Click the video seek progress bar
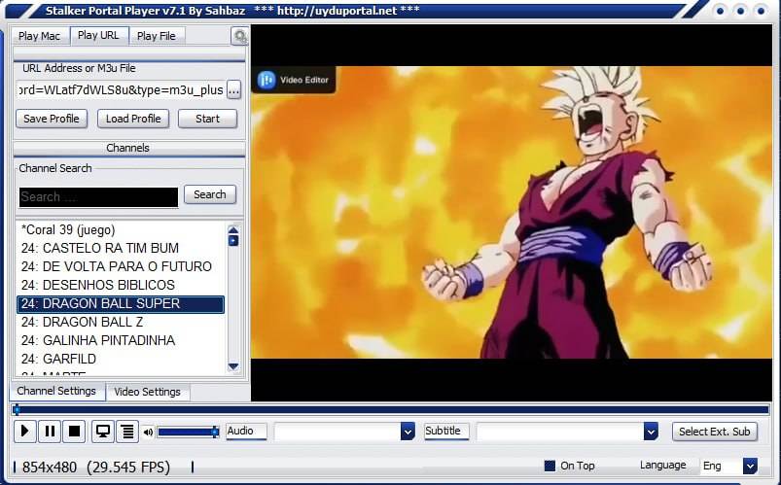 [x=391, y=410]
